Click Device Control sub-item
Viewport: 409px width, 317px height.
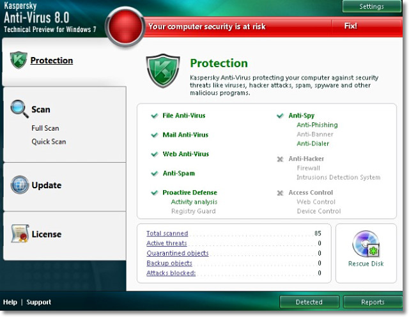tap(318, 211)
